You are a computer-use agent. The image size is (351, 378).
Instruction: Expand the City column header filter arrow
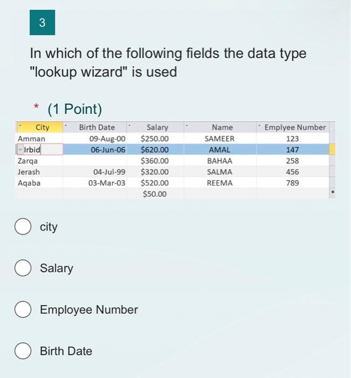coord(21,125)
